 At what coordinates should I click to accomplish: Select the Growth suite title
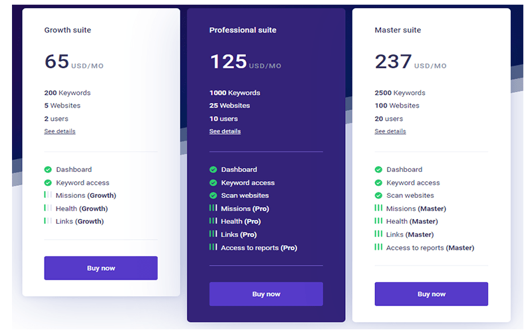[x=68, y=30]
